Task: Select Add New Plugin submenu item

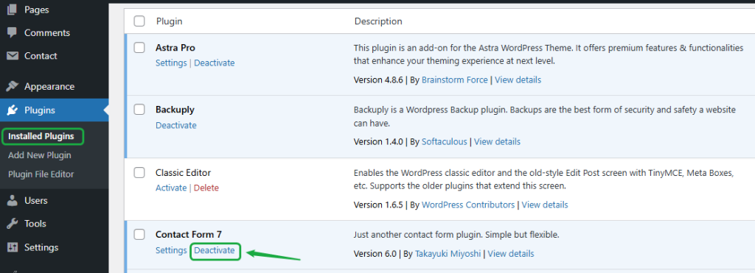Action: (40, 155)
